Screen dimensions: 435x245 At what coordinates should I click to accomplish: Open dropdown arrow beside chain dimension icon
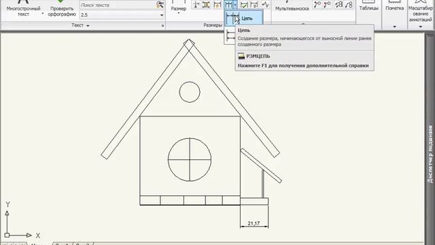[x=235, y=5]
